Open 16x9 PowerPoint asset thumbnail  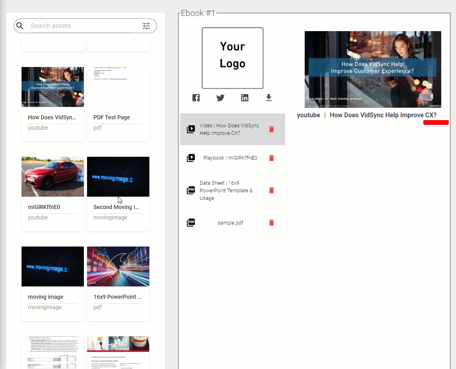tap(118, 266)
